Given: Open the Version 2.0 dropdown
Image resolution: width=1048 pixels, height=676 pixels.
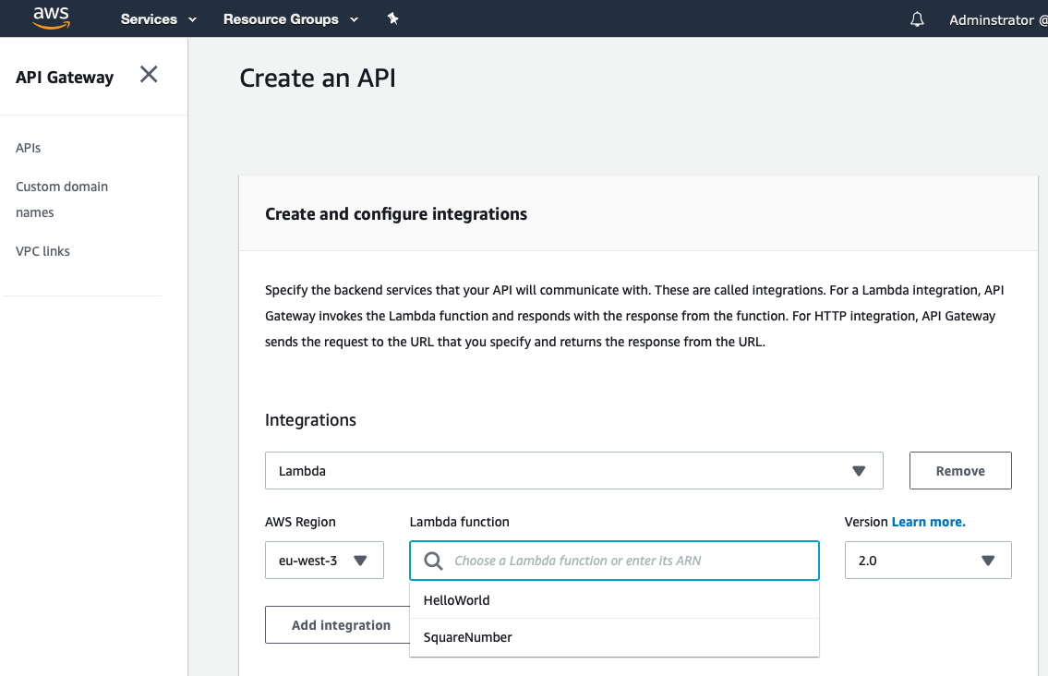Looking at the screenshot, I should tap(928, 561).
